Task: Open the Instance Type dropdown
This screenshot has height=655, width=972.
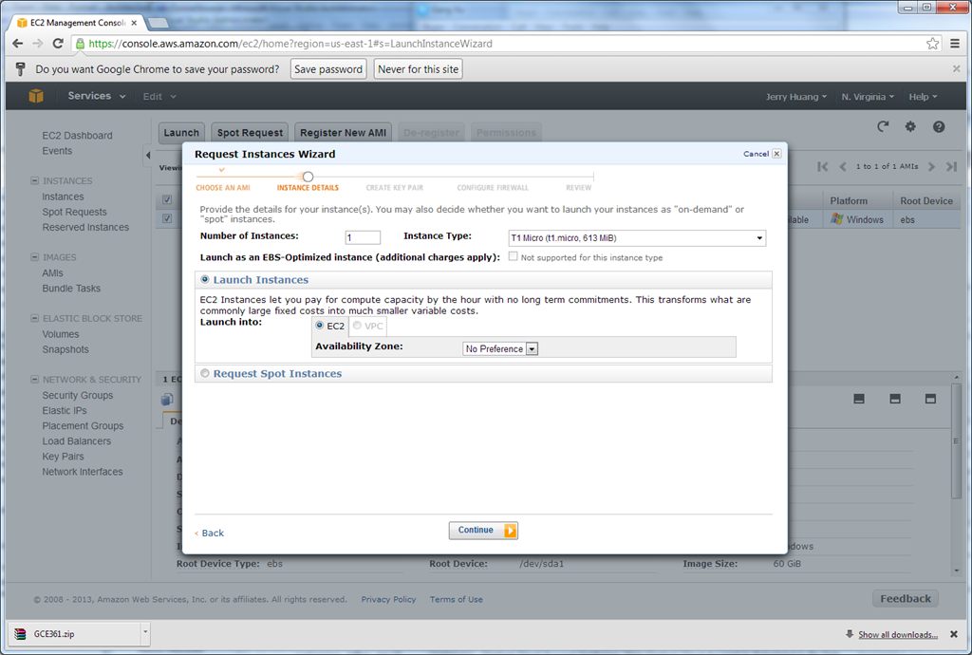Action: [637, 238]
